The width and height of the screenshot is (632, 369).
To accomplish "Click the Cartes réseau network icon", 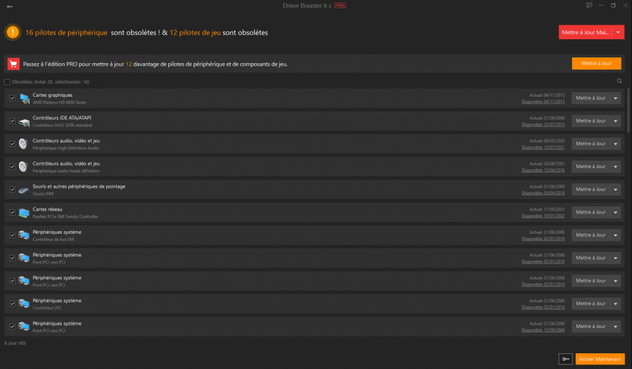I will click(24, 213).
